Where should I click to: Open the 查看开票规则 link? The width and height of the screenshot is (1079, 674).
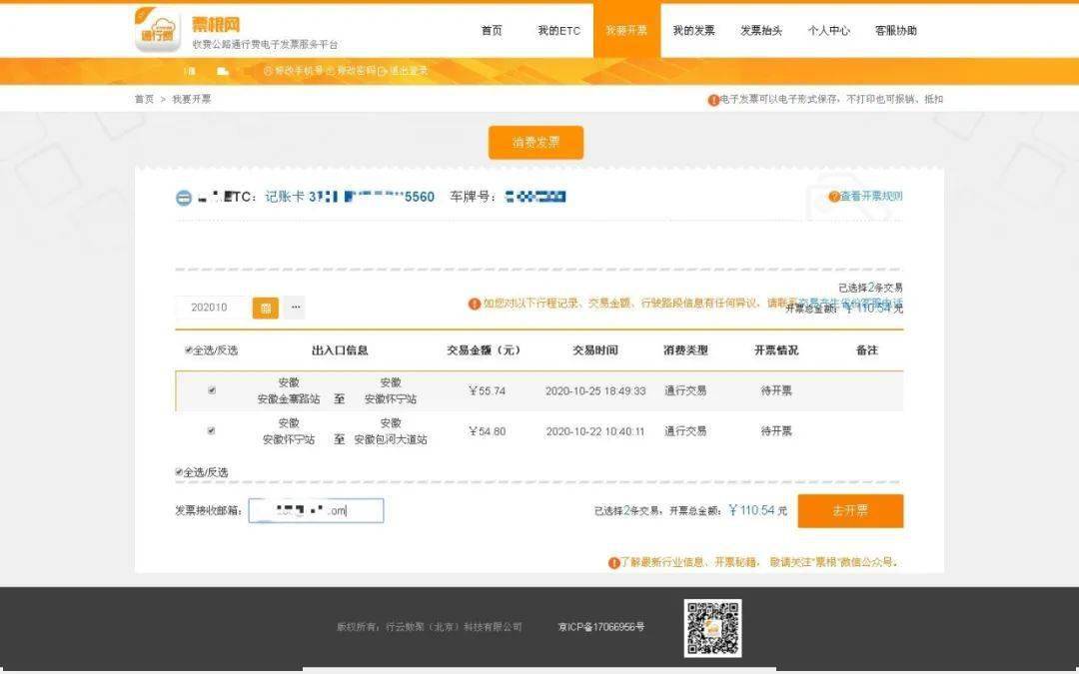(x=871, y=197)
